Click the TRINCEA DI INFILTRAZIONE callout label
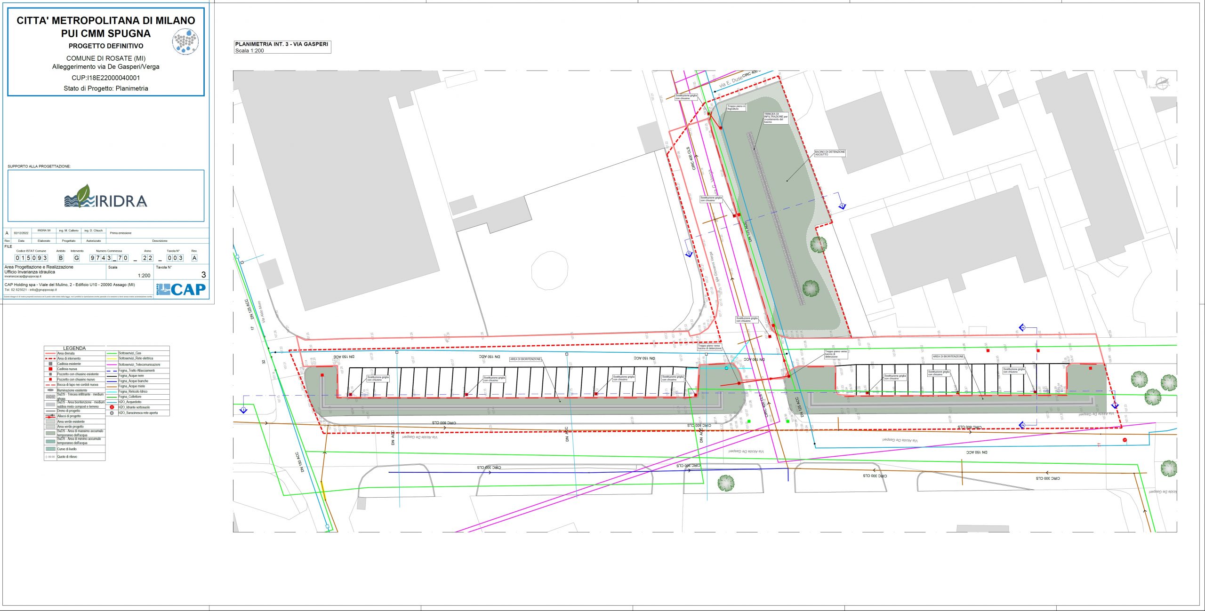 click(776, 118)
